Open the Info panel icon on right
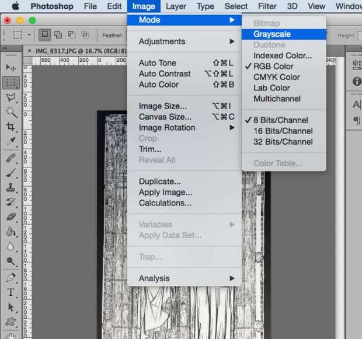The height and width of the screenshot is (339, 362). (x=357, y=81)
